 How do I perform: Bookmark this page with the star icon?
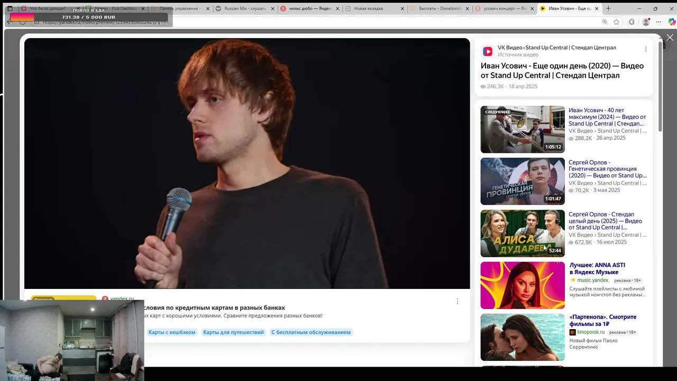[616, 22]
